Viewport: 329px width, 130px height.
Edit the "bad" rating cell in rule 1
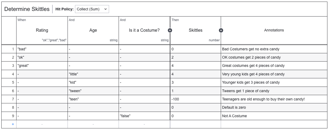point(42,49)
